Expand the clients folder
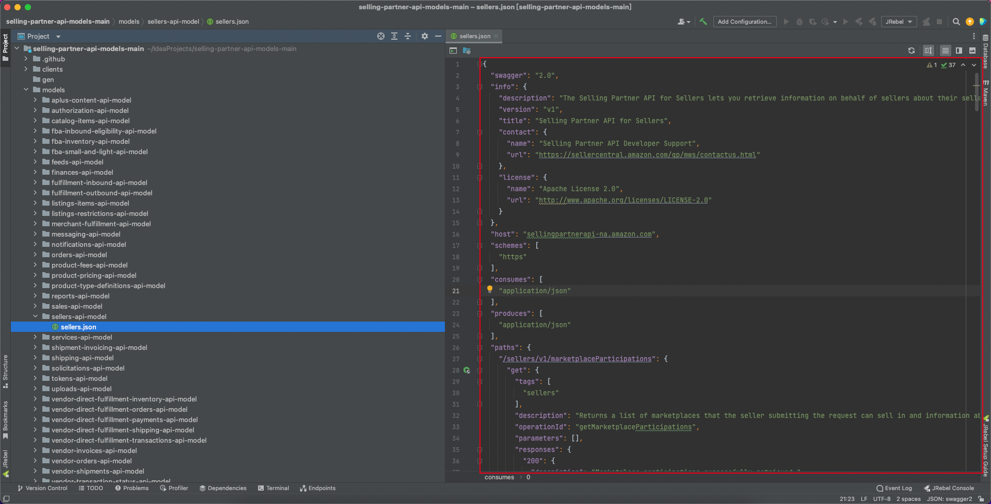The width and height of the screenshot is (991, 504). pos(26,69)
